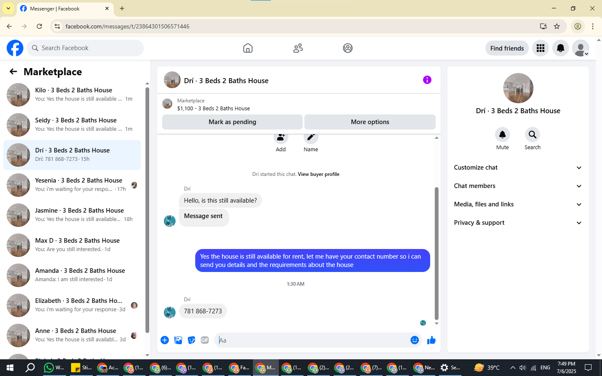Choose a sticker icon in composer

pos(191,340)
